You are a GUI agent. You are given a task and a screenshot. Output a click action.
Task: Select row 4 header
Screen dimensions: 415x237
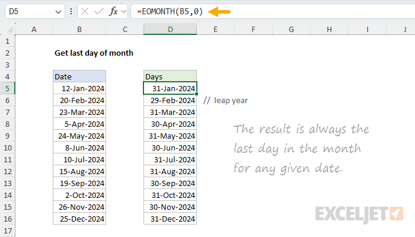[x=7, y=76]
